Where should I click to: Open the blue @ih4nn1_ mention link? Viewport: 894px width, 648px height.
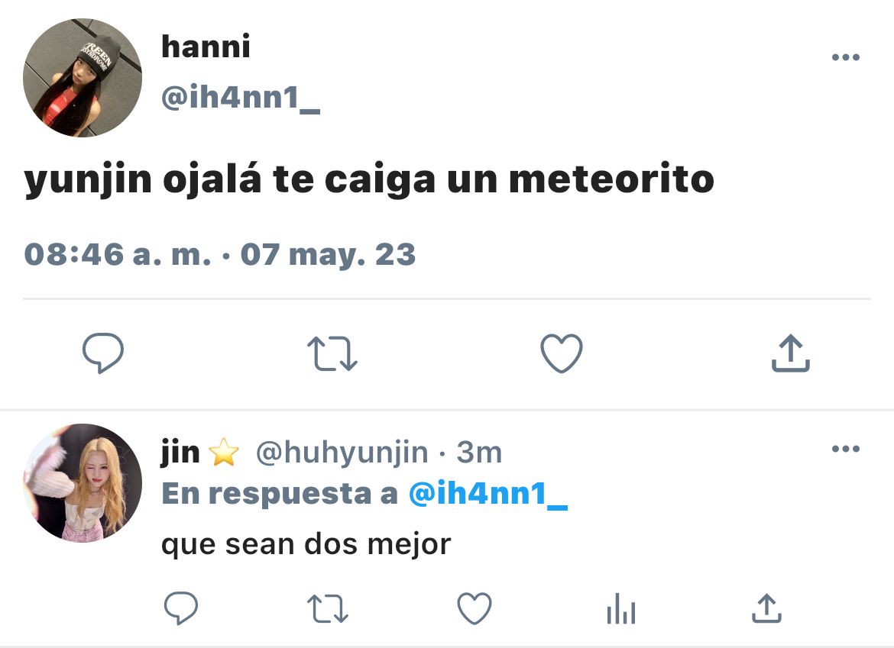[488, 493]
